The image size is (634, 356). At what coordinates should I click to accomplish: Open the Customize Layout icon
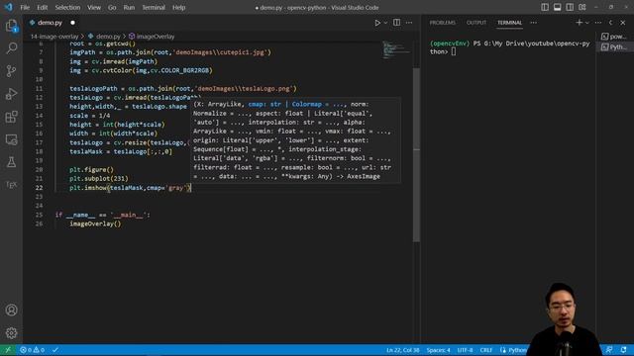point(582,7)
